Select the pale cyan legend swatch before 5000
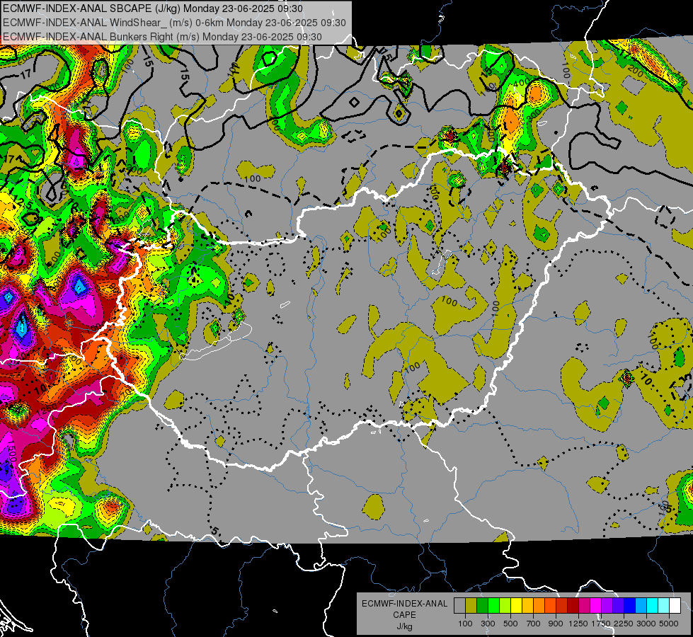693x637 pixels. 664,605
